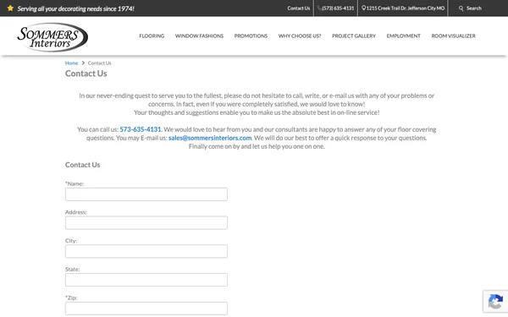Open the Project Gallery menu
This screenshot has height=317, width=508.
[x=354, y=36]
